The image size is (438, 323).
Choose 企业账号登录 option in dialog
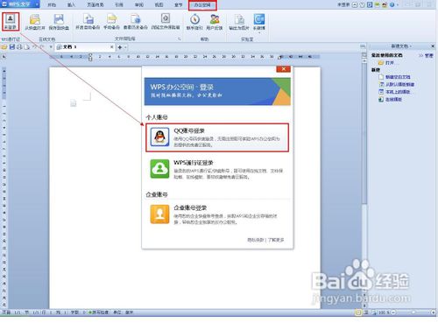pos(217,214)
